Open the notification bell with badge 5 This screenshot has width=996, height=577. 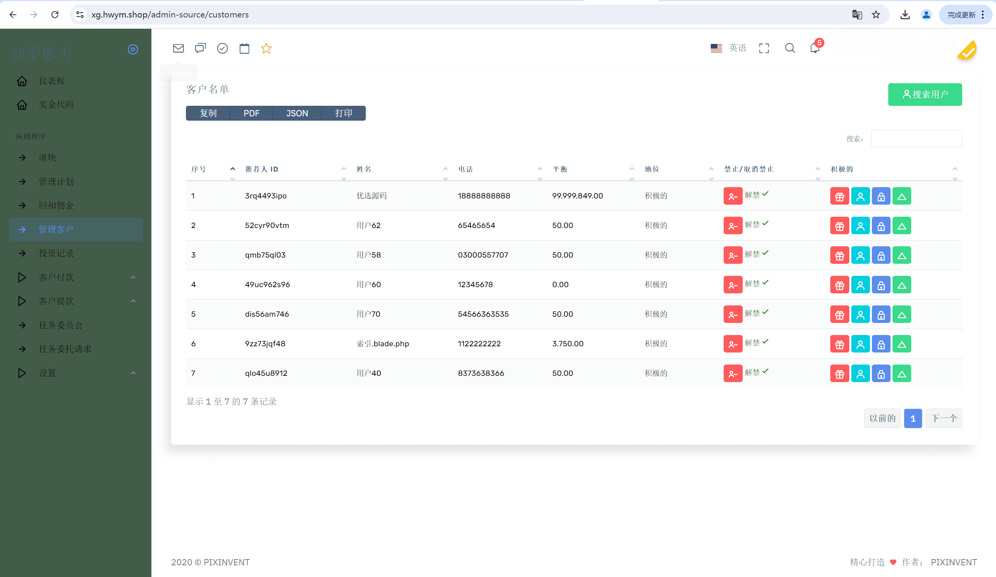pyautogui.click(x=815, y=48)
